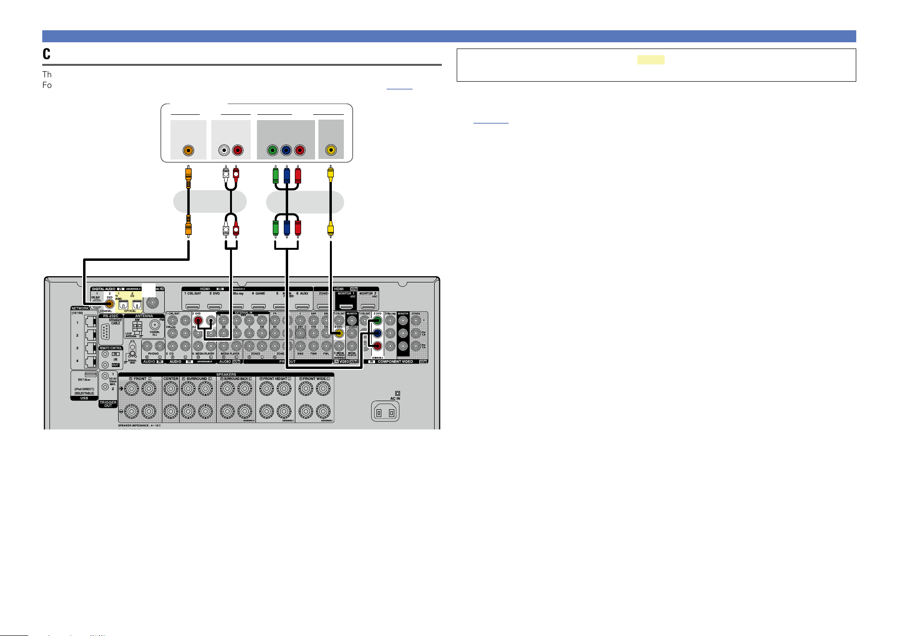This screenshot has height=636, width=899.
Task: Click the HDMI OUT MONITOR 1 ARC port
Action: pos(346,306)
